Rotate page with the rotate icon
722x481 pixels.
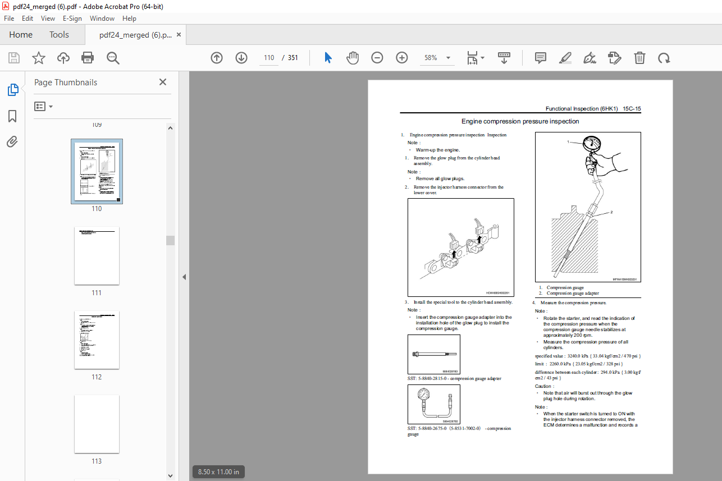664,58
